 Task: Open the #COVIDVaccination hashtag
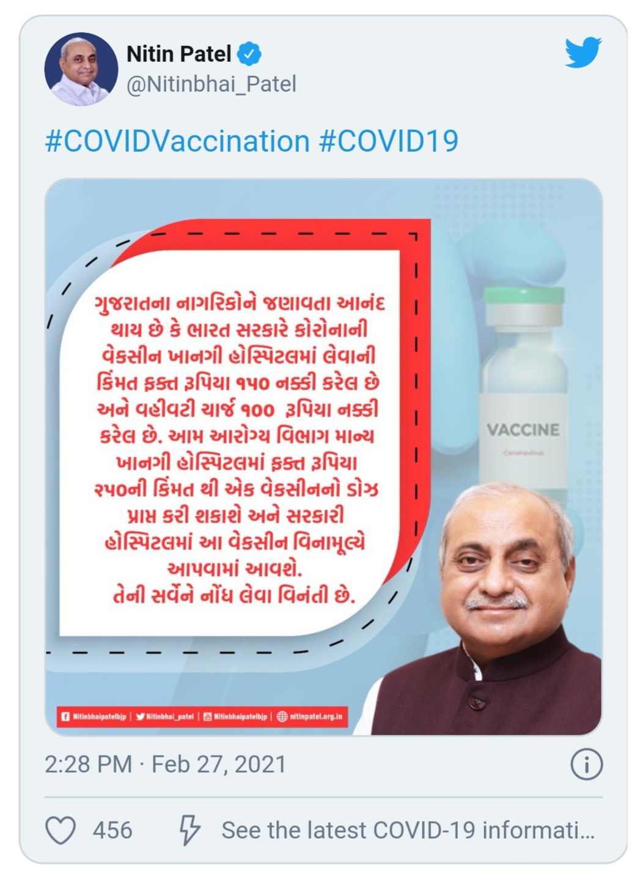(177, 141)
